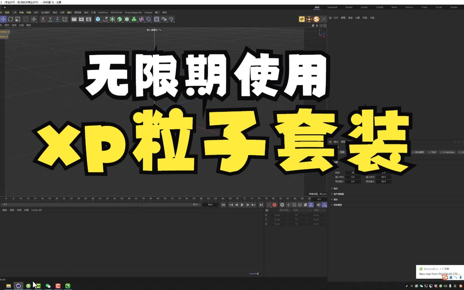Click the viewport pan hand icon
This screenshot has width=464, height=290.
pyautogui.click(x=313, y=25)
